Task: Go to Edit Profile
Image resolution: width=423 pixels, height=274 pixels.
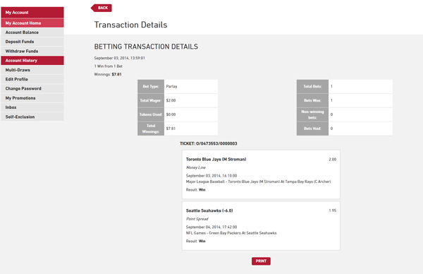Action: pyautogui.click(x=32, y=79)
